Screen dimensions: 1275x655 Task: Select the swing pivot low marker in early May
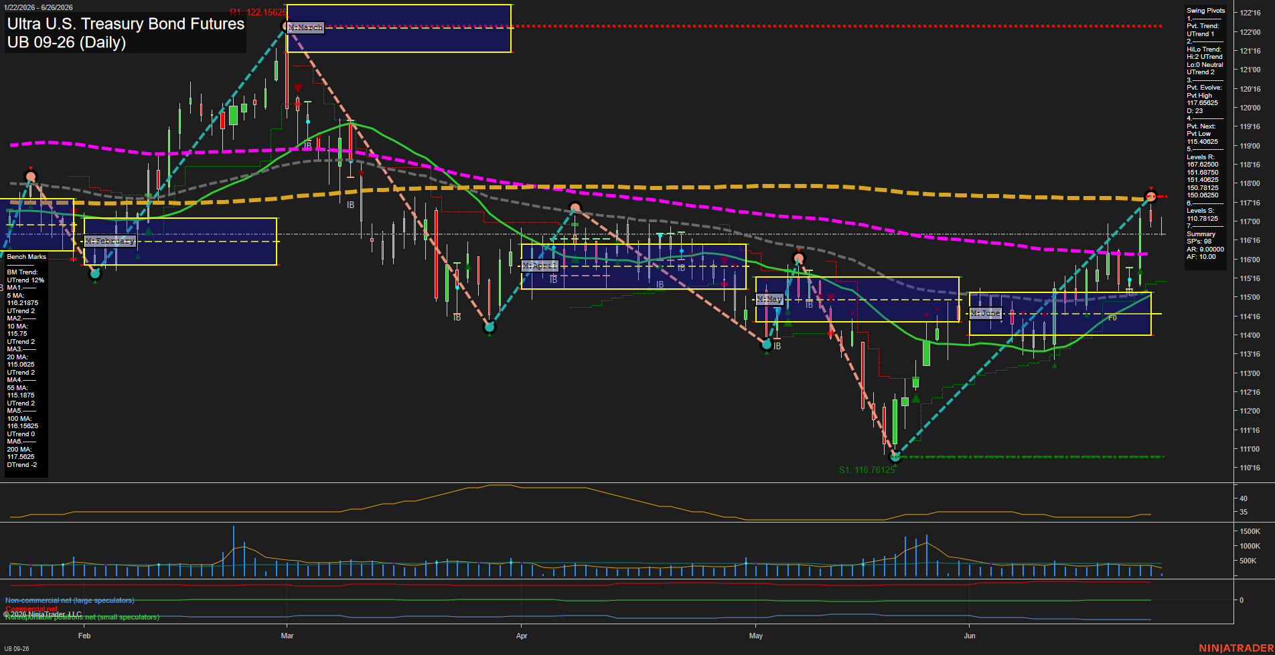coord(767,345)
